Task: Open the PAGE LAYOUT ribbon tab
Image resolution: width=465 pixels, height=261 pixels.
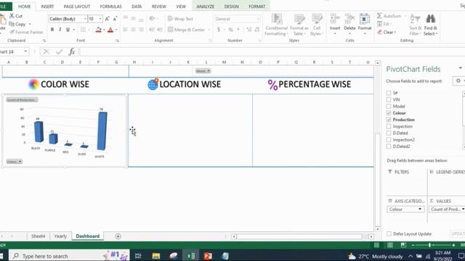Action: coord(77,7)
